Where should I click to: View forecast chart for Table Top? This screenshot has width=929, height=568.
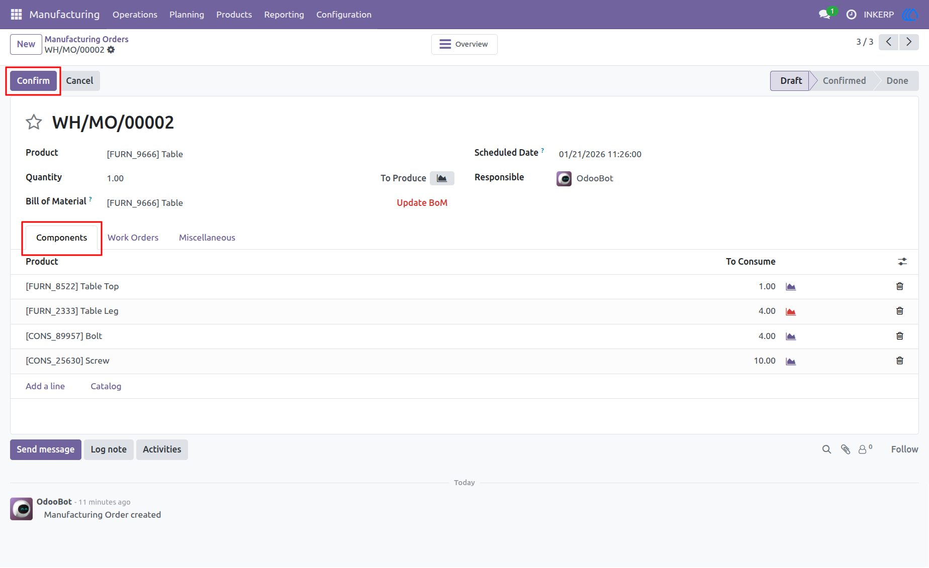coord(791,287)
